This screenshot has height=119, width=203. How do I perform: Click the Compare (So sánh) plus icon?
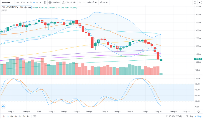(x=50, y=2)
